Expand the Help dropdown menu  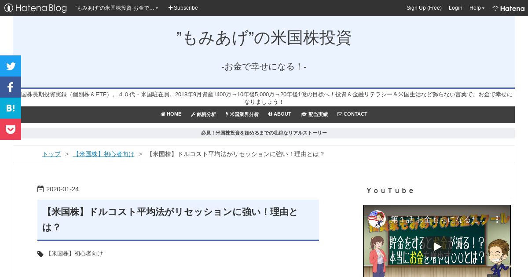(477, 8)
